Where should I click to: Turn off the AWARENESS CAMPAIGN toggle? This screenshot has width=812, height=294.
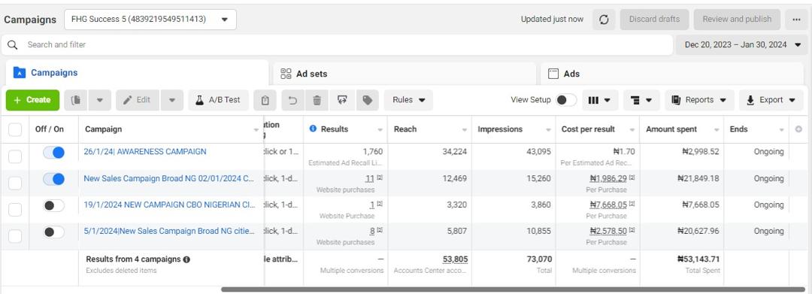(x=54, y=153)
